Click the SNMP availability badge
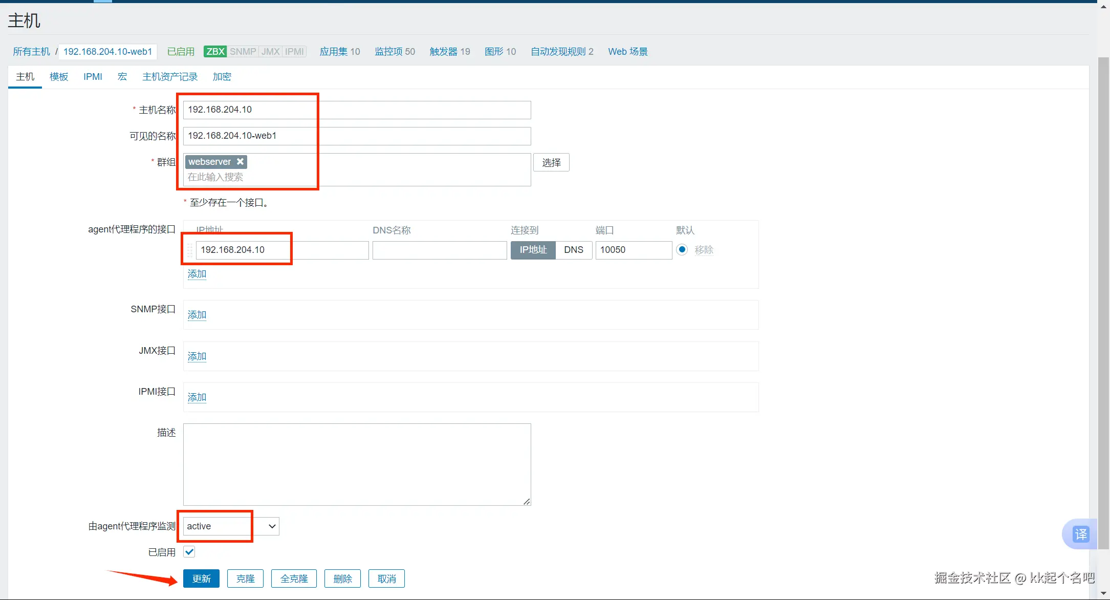The image size is (1110, 600). coord(243,52)
